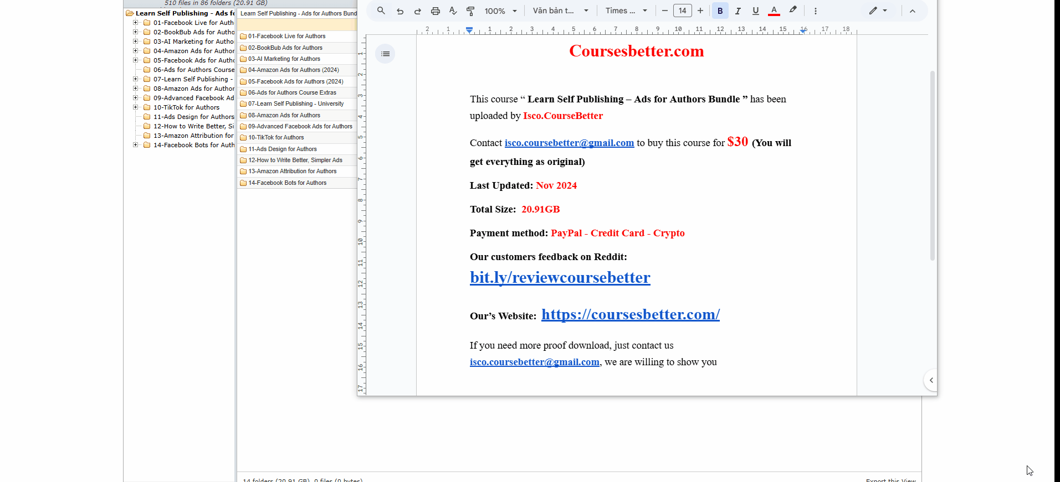Decrease the font size

tap(664, 11)
